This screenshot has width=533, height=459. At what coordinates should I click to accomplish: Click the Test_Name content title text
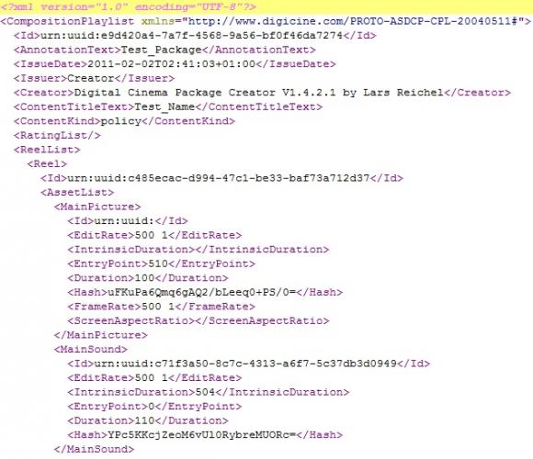tap(164, 106)
